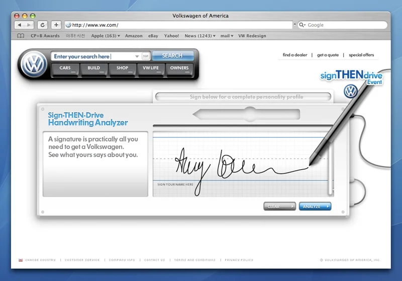Open the SHOP navigation tab

click(122, 69)
